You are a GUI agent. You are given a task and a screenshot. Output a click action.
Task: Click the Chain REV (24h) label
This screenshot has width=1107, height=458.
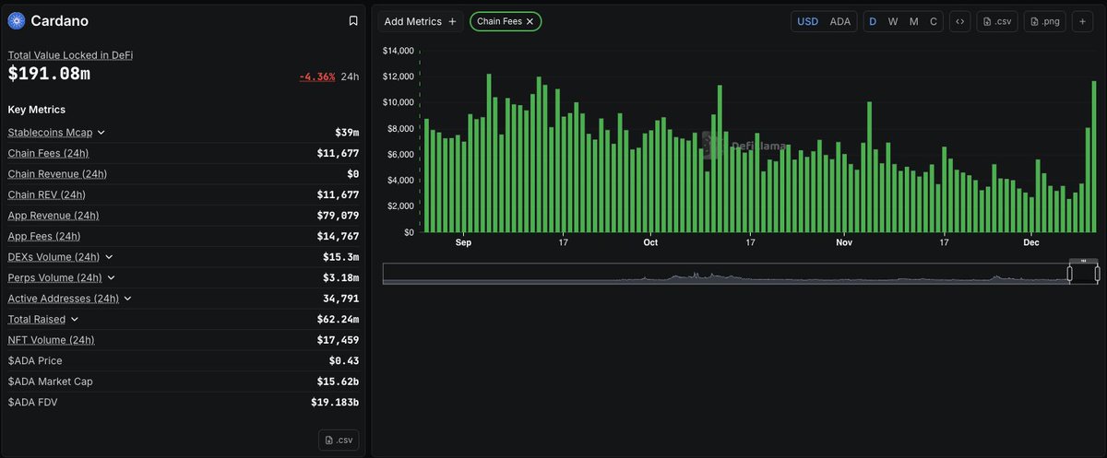[x=47, y=194]
